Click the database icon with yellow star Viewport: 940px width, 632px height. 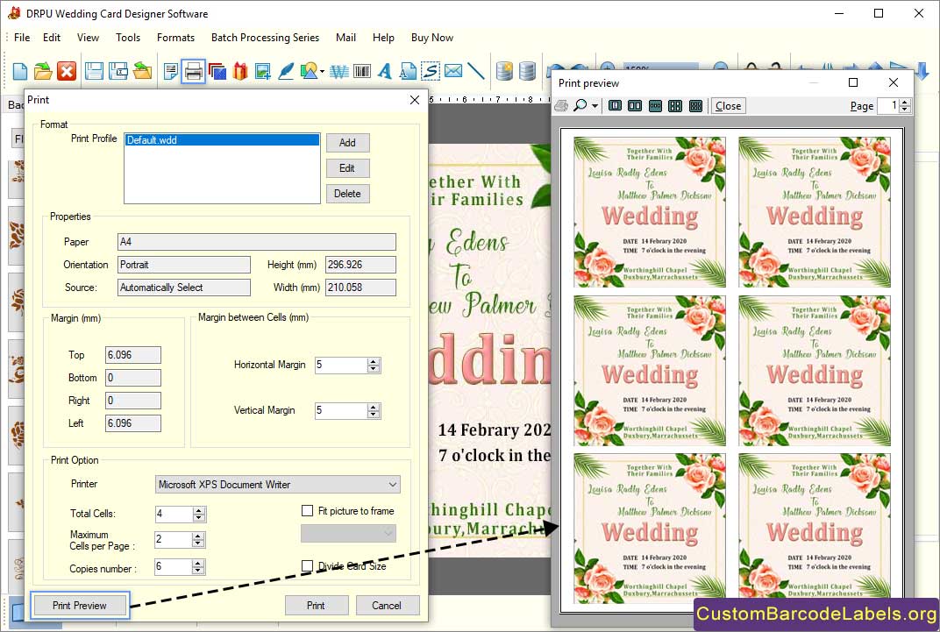coord(505,71)
